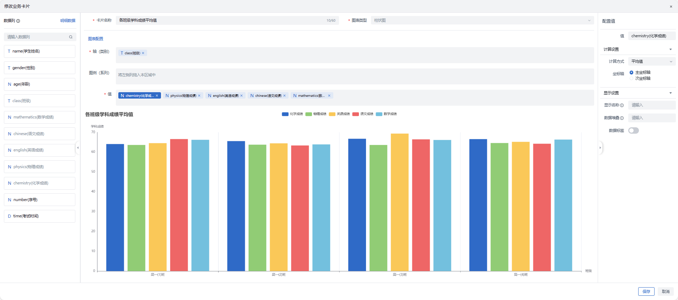Click the 图表配置 tab
Image resolution: width=678 pixels, height=300 pixels.
96,39
